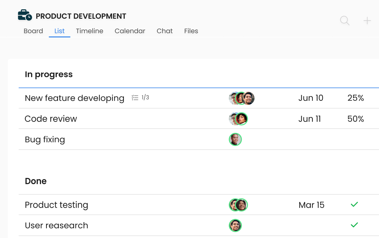The width and height of the screenshot is (379, 238).
Task: Open the search magnifier icon
Action: point(345,21)
